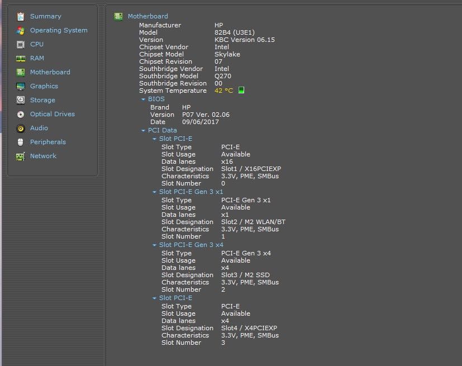Image resolution: width=462 pixels, height=366 pixels.
Task: Click the CPU chip icon
Action: [20, 45]
